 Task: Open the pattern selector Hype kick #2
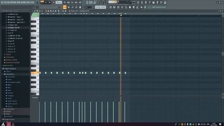[x=100, y=7]
